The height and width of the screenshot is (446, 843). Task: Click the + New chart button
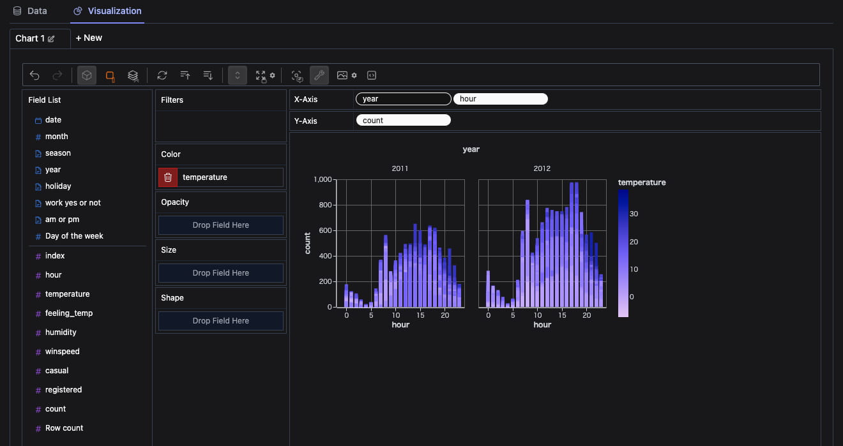click(x=89, y=38)
